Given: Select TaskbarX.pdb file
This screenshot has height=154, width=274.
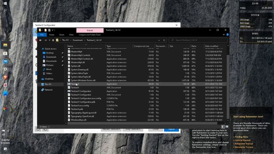Looking at the screenshot, I should 147,109.
